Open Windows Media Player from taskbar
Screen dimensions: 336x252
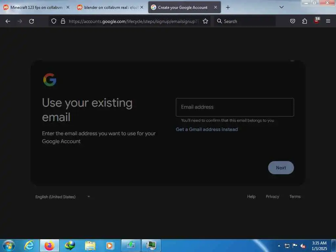[x=110, y=245]
